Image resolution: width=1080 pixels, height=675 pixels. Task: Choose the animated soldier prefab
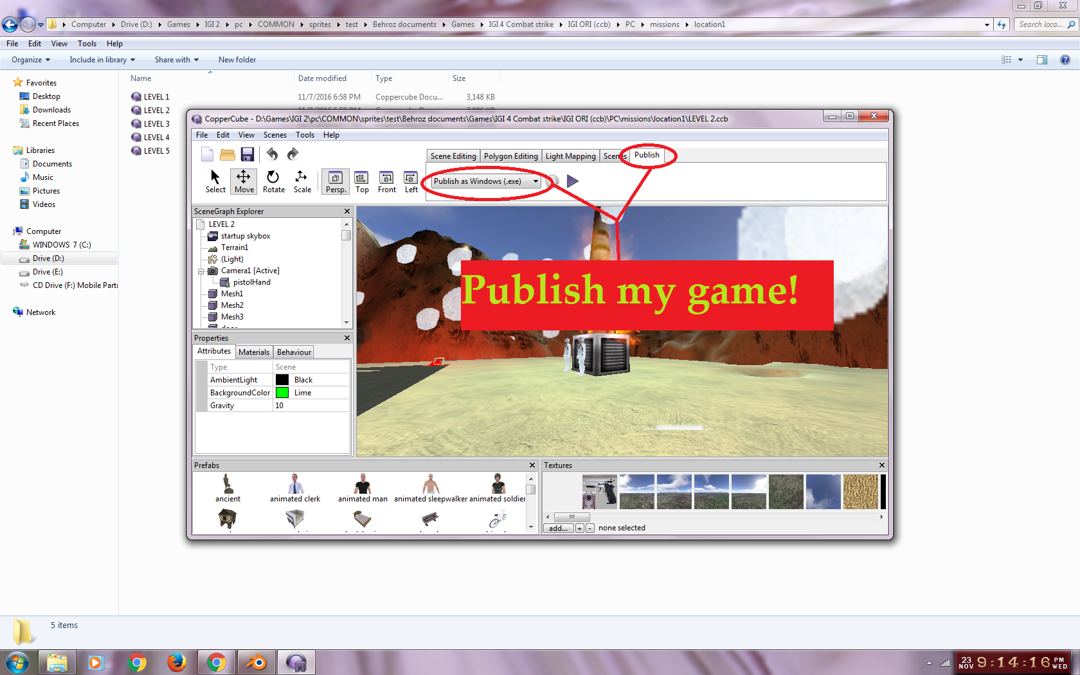498,489
